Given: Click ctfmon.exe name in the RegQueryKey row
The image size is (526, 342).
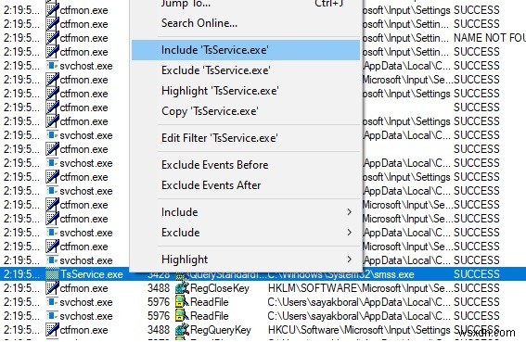Looking at the screenshot, I should click(x=83, y=330).
